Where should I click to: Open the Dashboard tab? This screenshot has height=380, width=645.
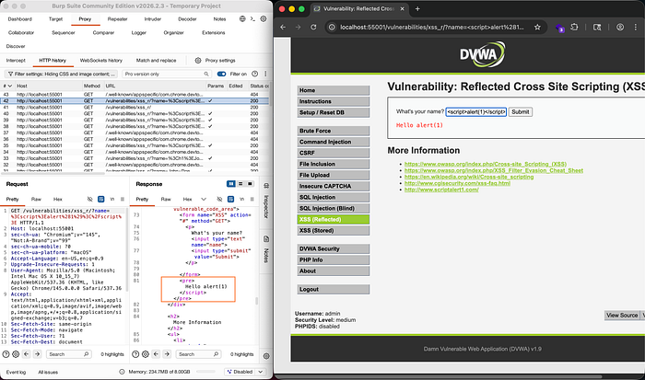[x=19, y=19]
